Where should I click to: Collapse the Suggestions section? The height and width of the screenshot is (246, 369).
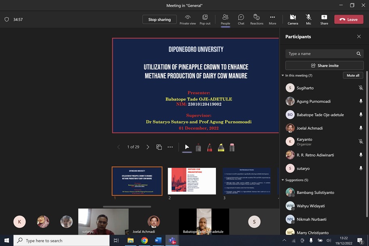click(283, 180)
